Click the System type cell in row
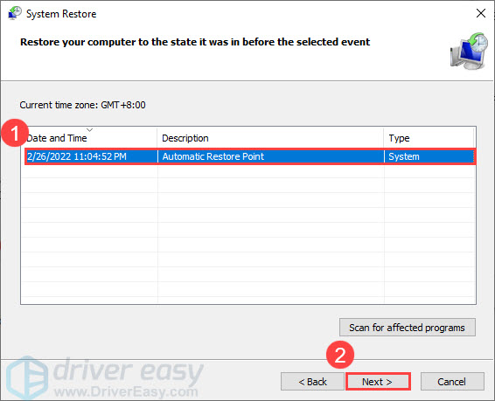The height and width of the screenshot is (401, 495). [404, 156]
